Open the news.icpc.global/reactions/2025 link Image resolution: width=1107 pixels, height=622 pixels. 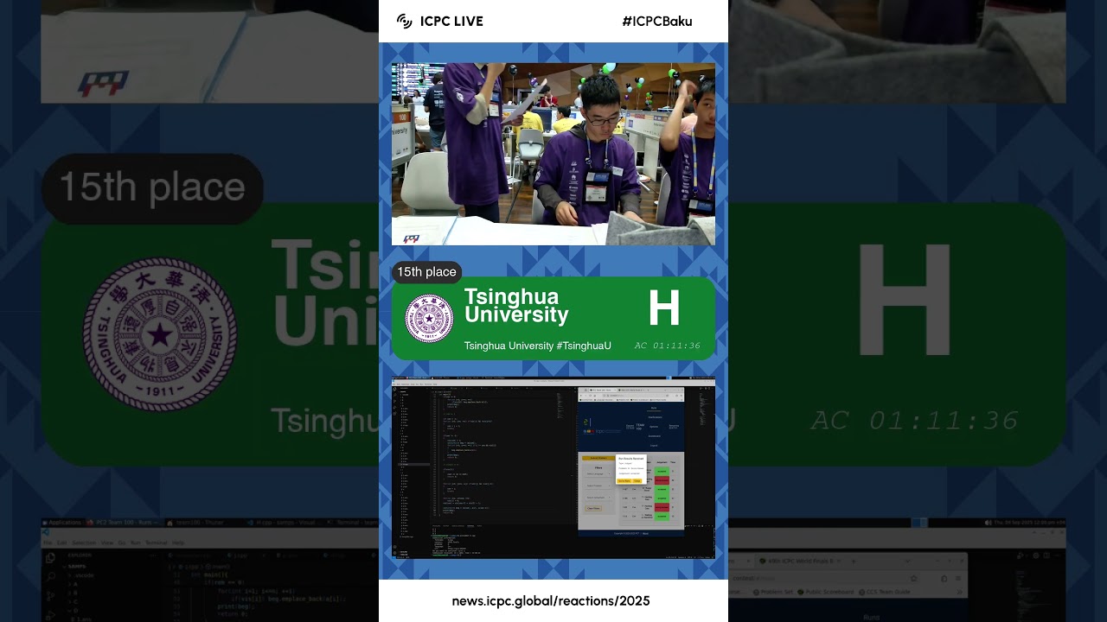point(551,601)
